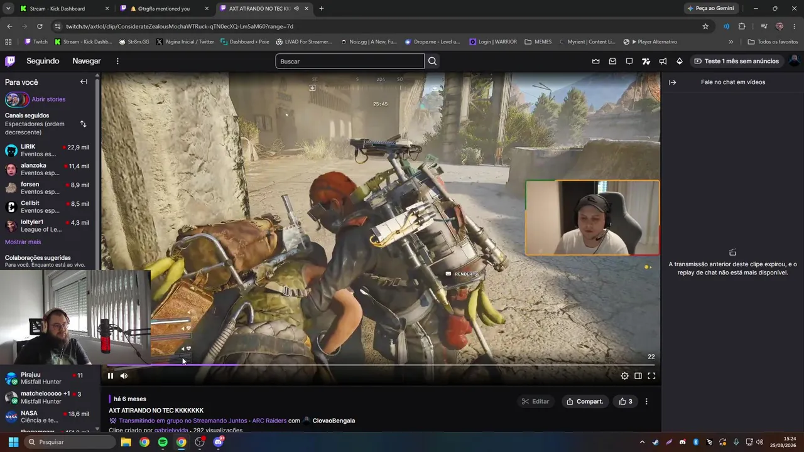Reload the page
The image size is (804, 452).
[x=40, y=26]
